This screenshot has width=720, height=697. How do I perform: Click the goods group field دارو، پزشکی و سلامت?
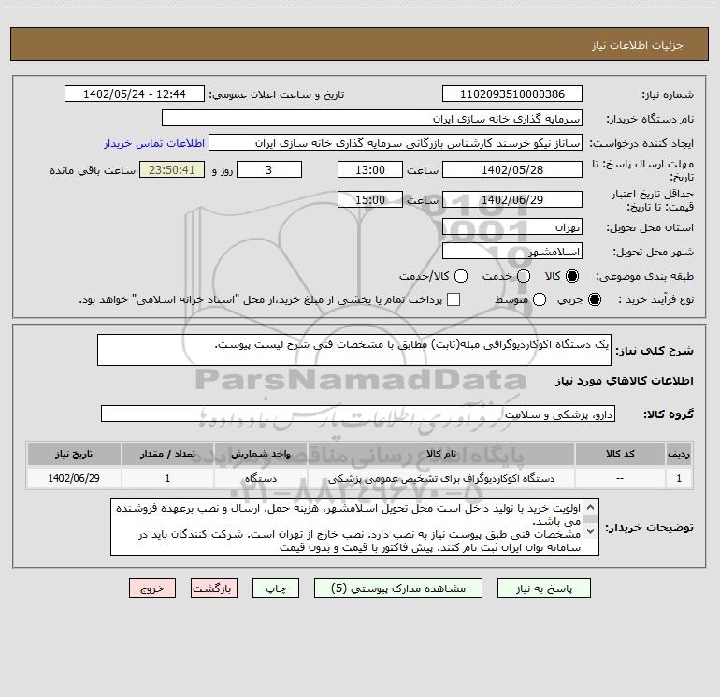tap(358, 414)
